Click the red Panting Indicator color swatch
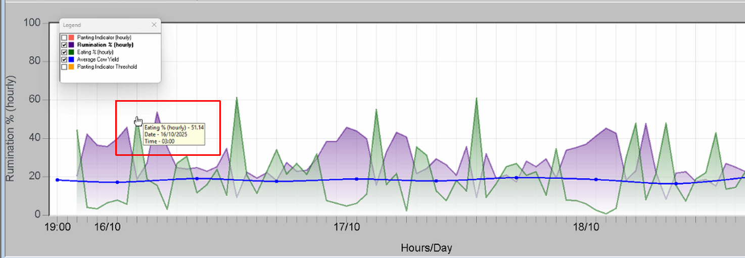The height and width of the screenshot is (258, 745). 71,38
